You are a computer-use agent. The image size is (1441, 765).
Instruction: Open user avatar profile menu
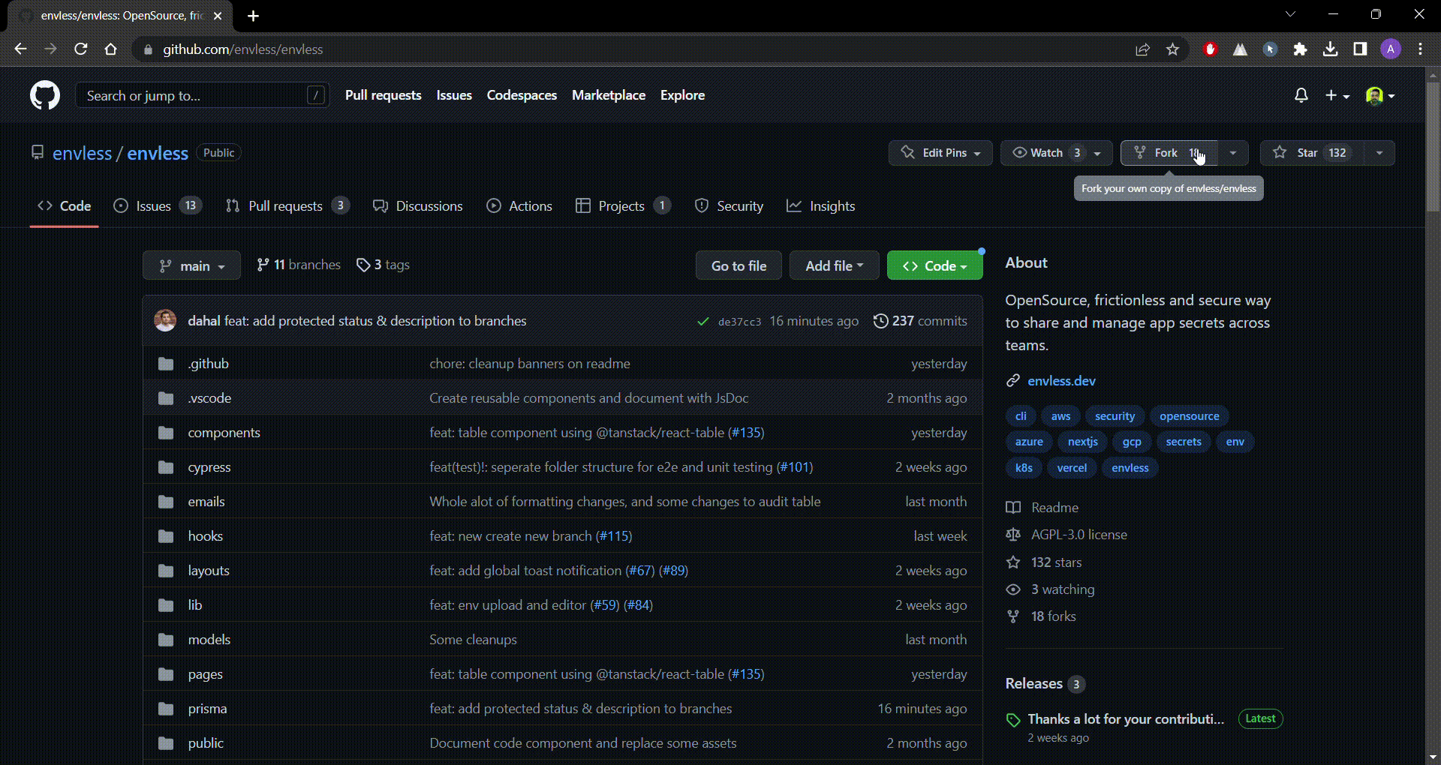[x=1380, y=95]
